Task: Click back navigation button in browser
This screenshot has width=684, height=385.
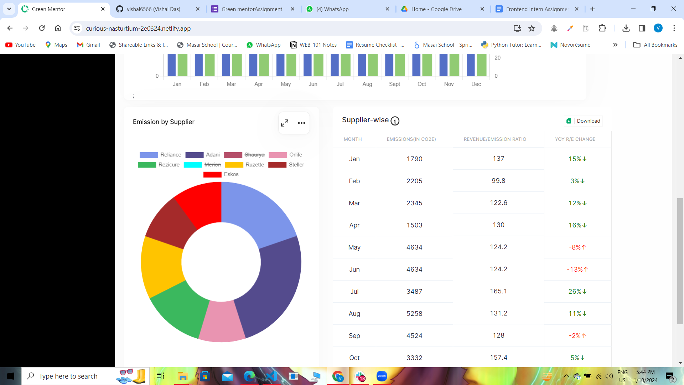Action: tap(10, 28)
